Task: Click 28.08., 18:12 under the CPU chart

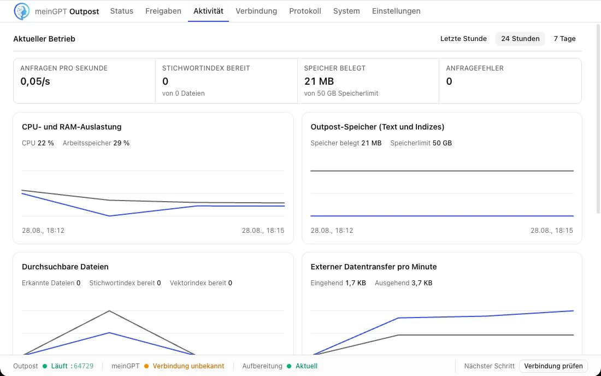Action: click(43, 230)
